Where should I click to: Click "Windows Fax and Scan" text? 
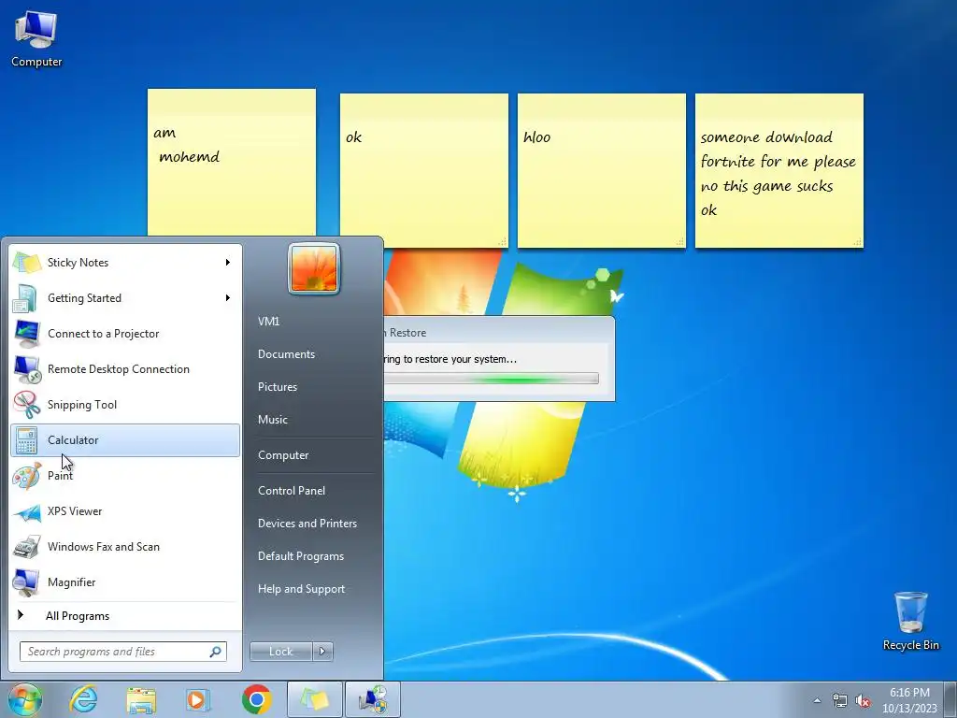(103, 547)
